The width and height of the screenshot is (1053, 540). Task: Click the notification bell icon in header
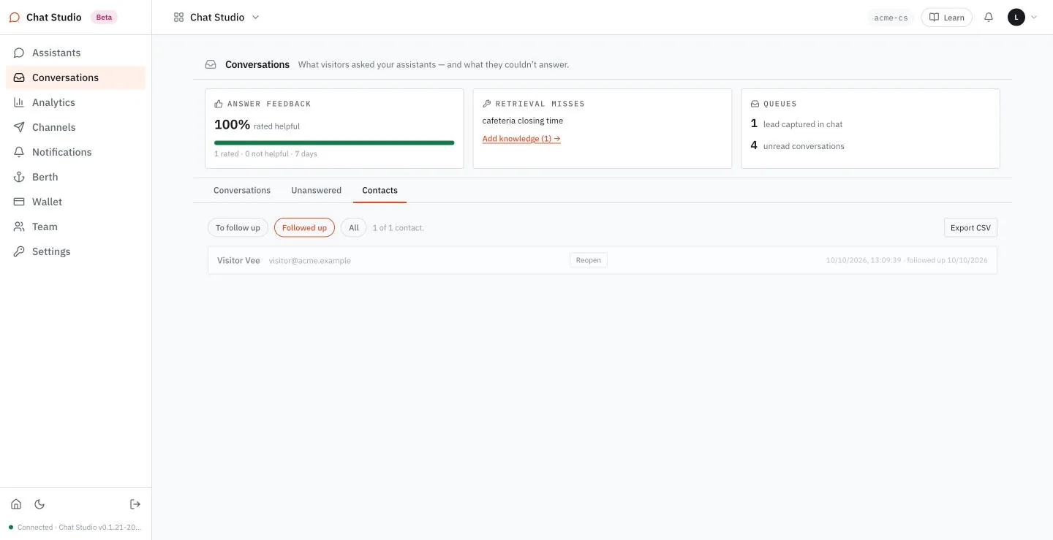click(x=989, y=17)
